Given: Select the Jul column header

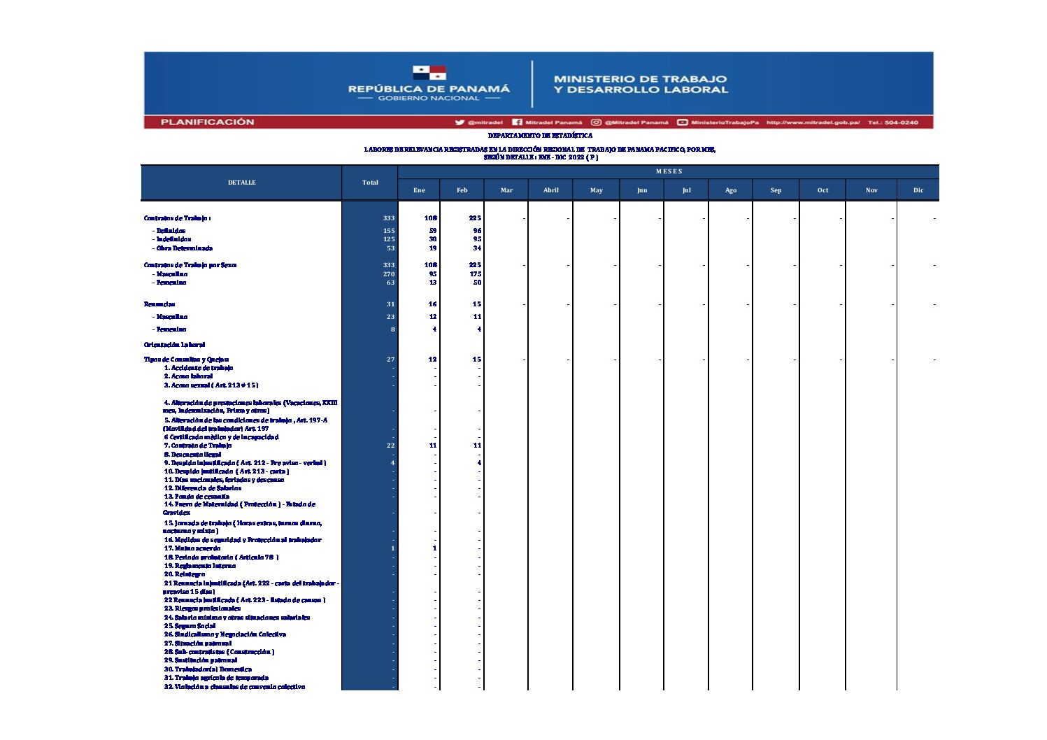Looking at the screenshot, I should [687, 190].
